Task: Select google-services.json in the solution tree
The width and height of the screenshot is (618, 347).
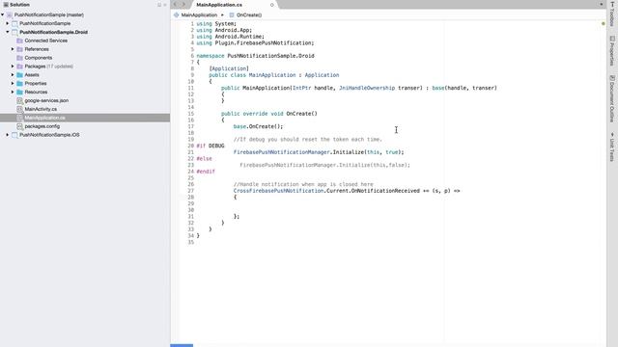Action: pyautogui.click(x=46, y=100)
